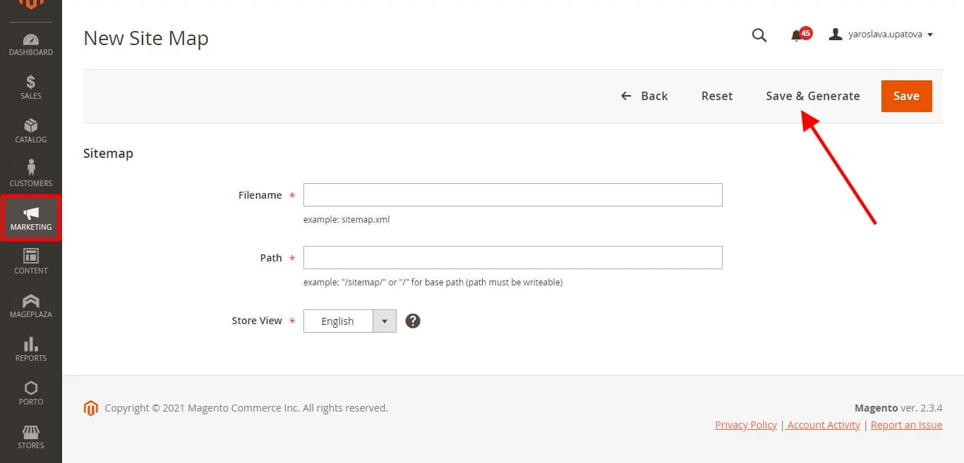Click inside the Filename input field
Image resolution: width=964 pixels, height=463 pixels.
point(512,195)
